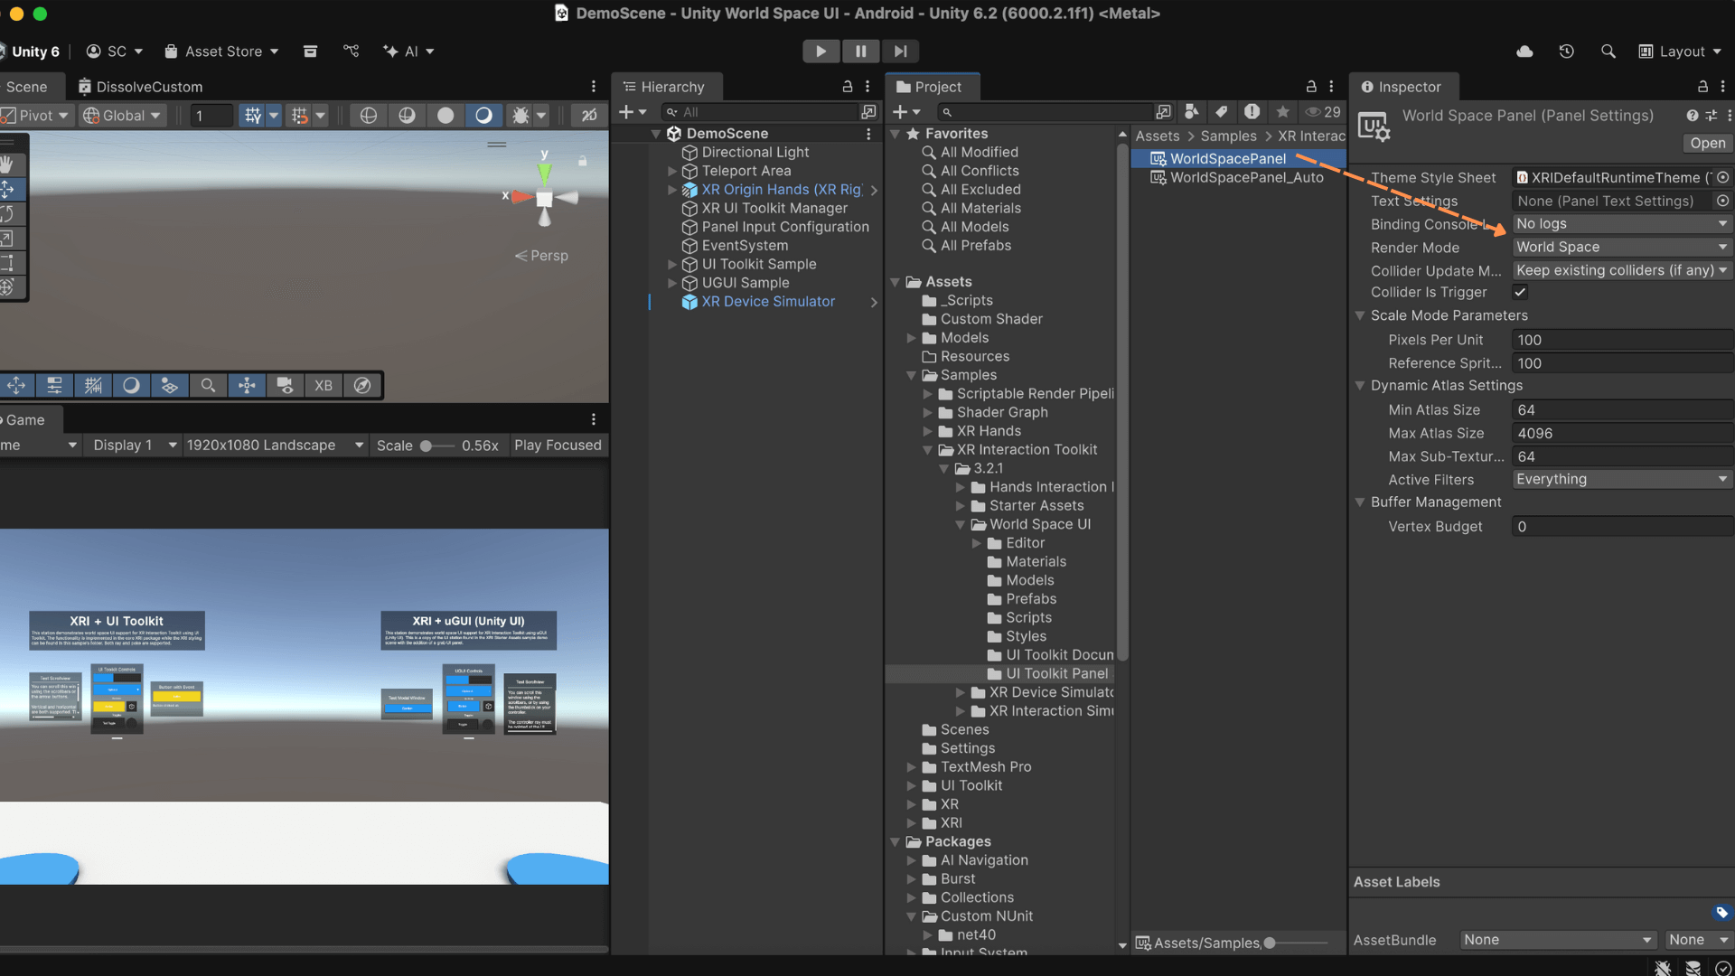The width and height of the screenshot is (1735, 976).
Task: Open the 1920x1080 Landscape resolution dropdown
Action: coord(275,445)
